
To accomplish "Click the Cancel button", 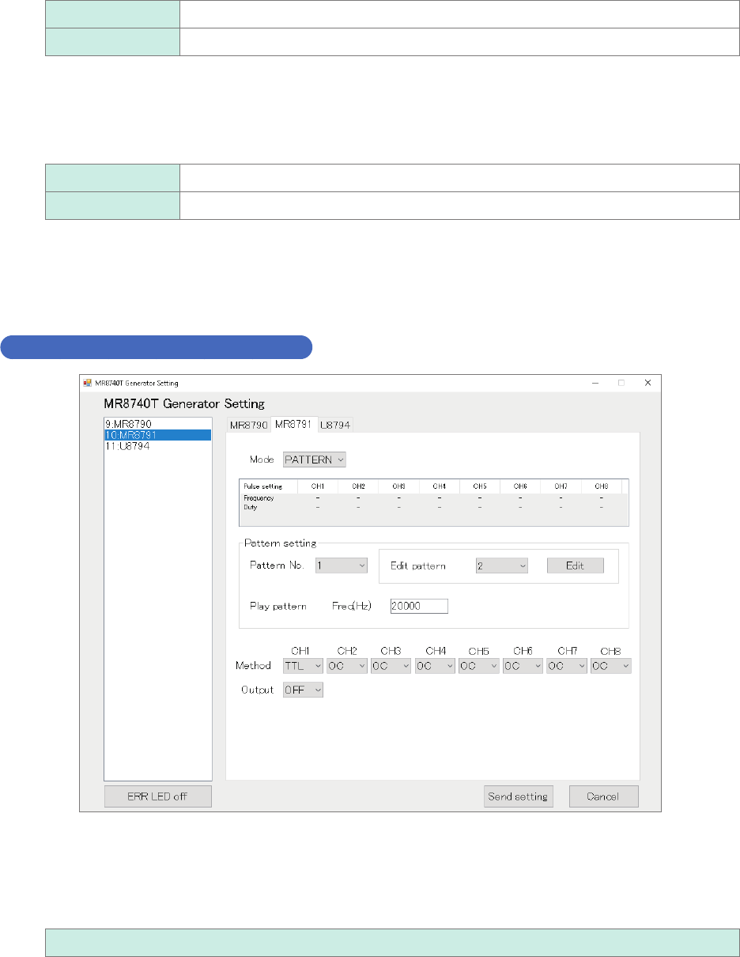I will (x=603, y=796).
